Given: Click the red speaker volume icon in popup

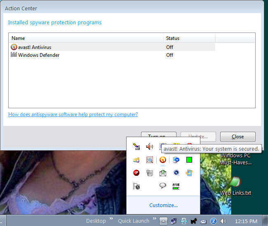Looking at the screenshot, I should pyautogui.click(x=150, y=147).
